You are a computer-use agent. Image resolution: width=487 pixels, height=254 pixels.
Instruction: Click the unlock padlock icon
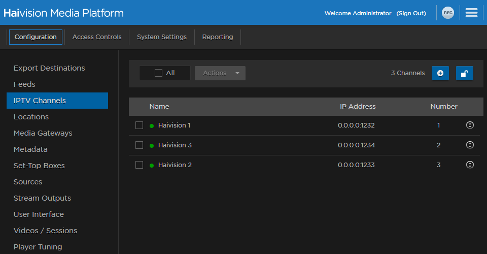point(464,73)
